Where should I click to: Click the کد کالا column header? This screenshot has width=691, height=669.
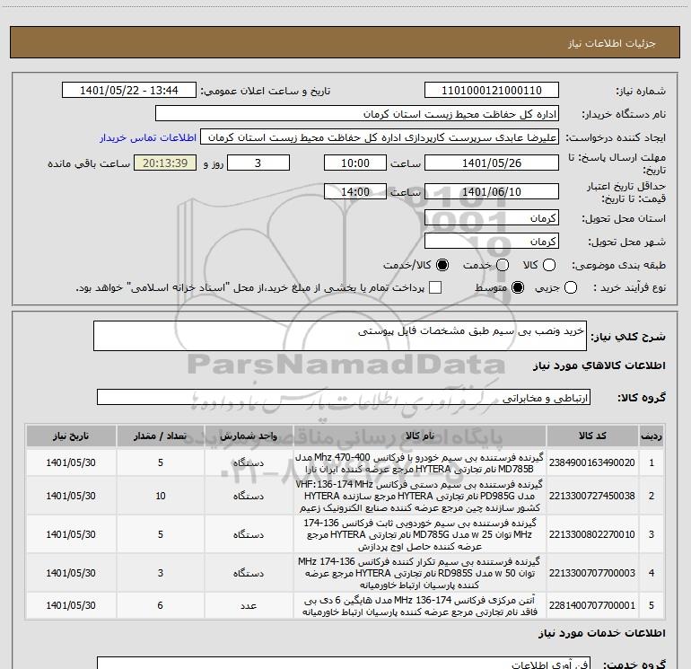(592, 436)
